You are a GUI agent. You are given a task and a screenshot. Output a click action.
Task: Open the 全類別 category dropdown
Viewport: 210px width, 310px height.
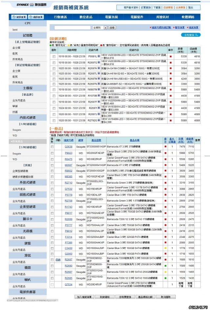click(x=100, y=28)
